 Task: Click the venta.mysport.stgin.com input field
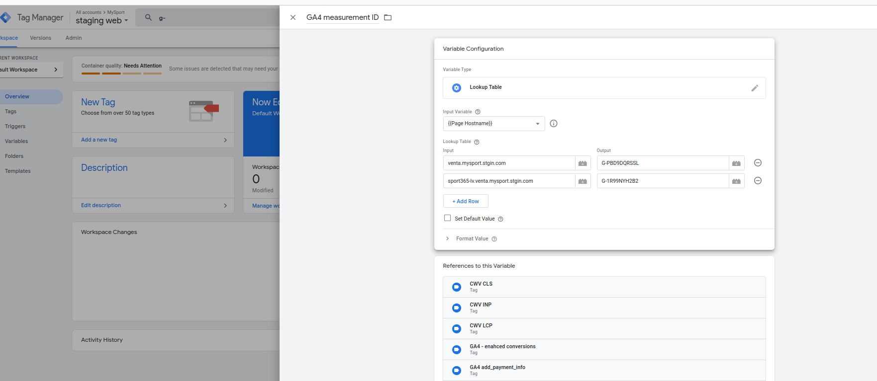[509, 163]
